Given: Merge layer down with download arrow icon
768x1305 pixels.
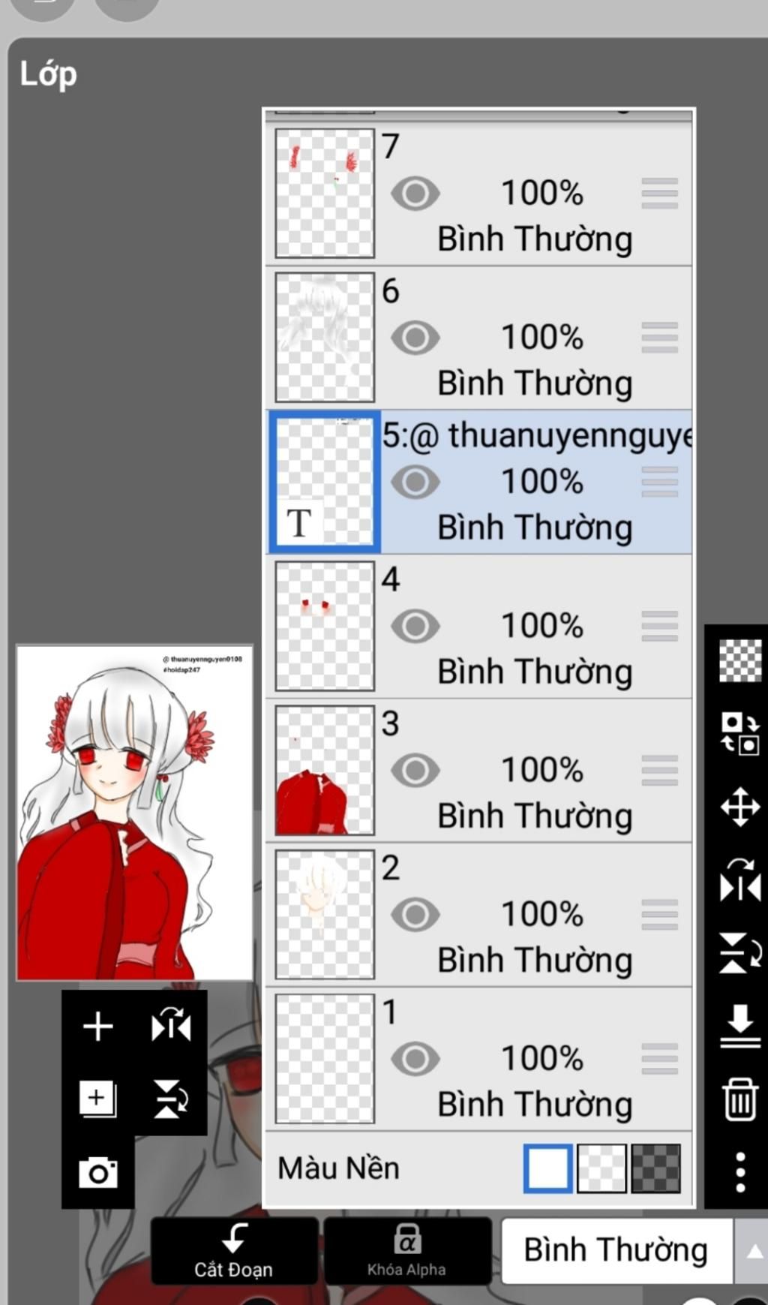Looking at the screenshot, I should coord(740,1026).
